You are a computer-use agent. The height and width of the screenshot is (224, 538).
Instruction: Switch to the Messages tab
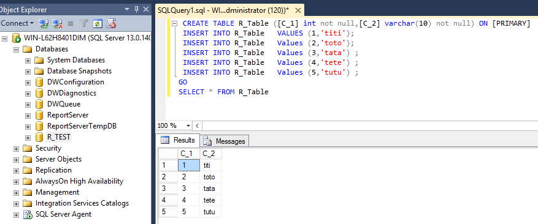pos(225,141)
